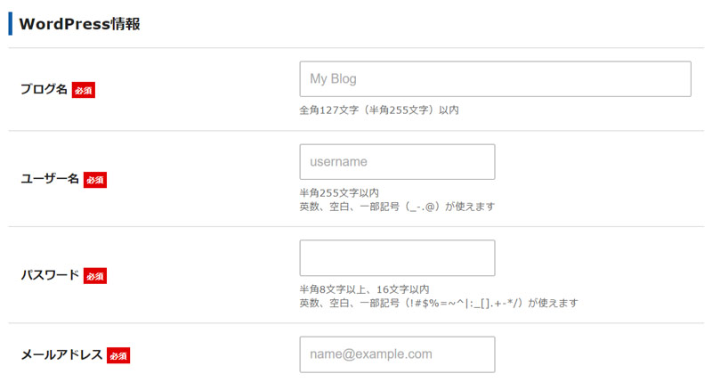
Task: Click the パスワード label text
Action: [50, 275]
